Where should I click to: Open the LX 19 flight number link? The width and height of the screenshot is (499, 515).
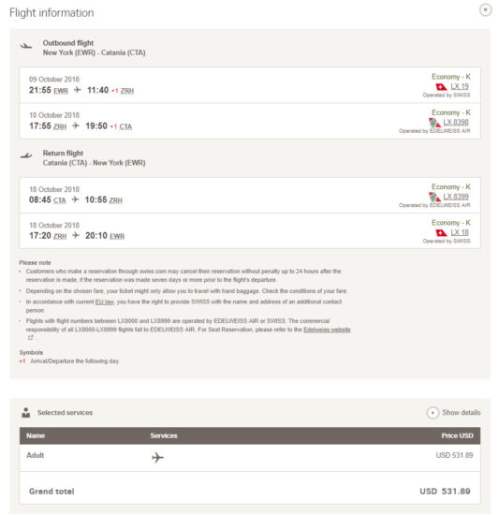460,87
